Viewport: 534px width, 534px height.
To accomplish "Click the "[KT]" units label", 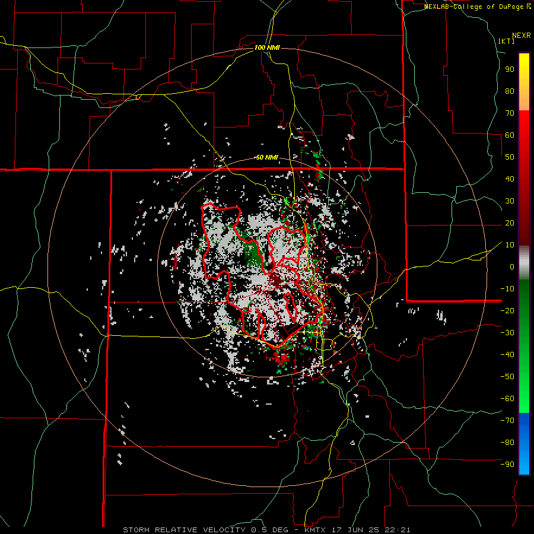I will point(507,41).
